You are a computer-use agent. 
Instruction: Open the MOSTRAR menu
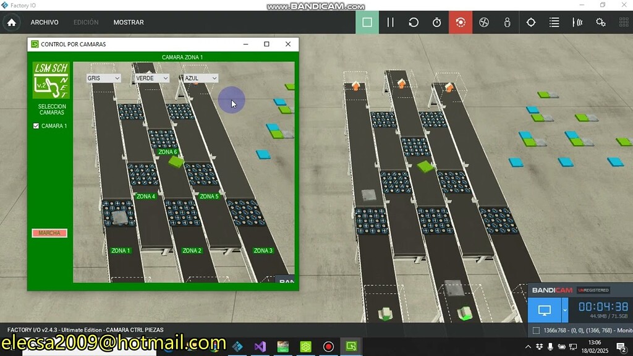tap(128, 22)
